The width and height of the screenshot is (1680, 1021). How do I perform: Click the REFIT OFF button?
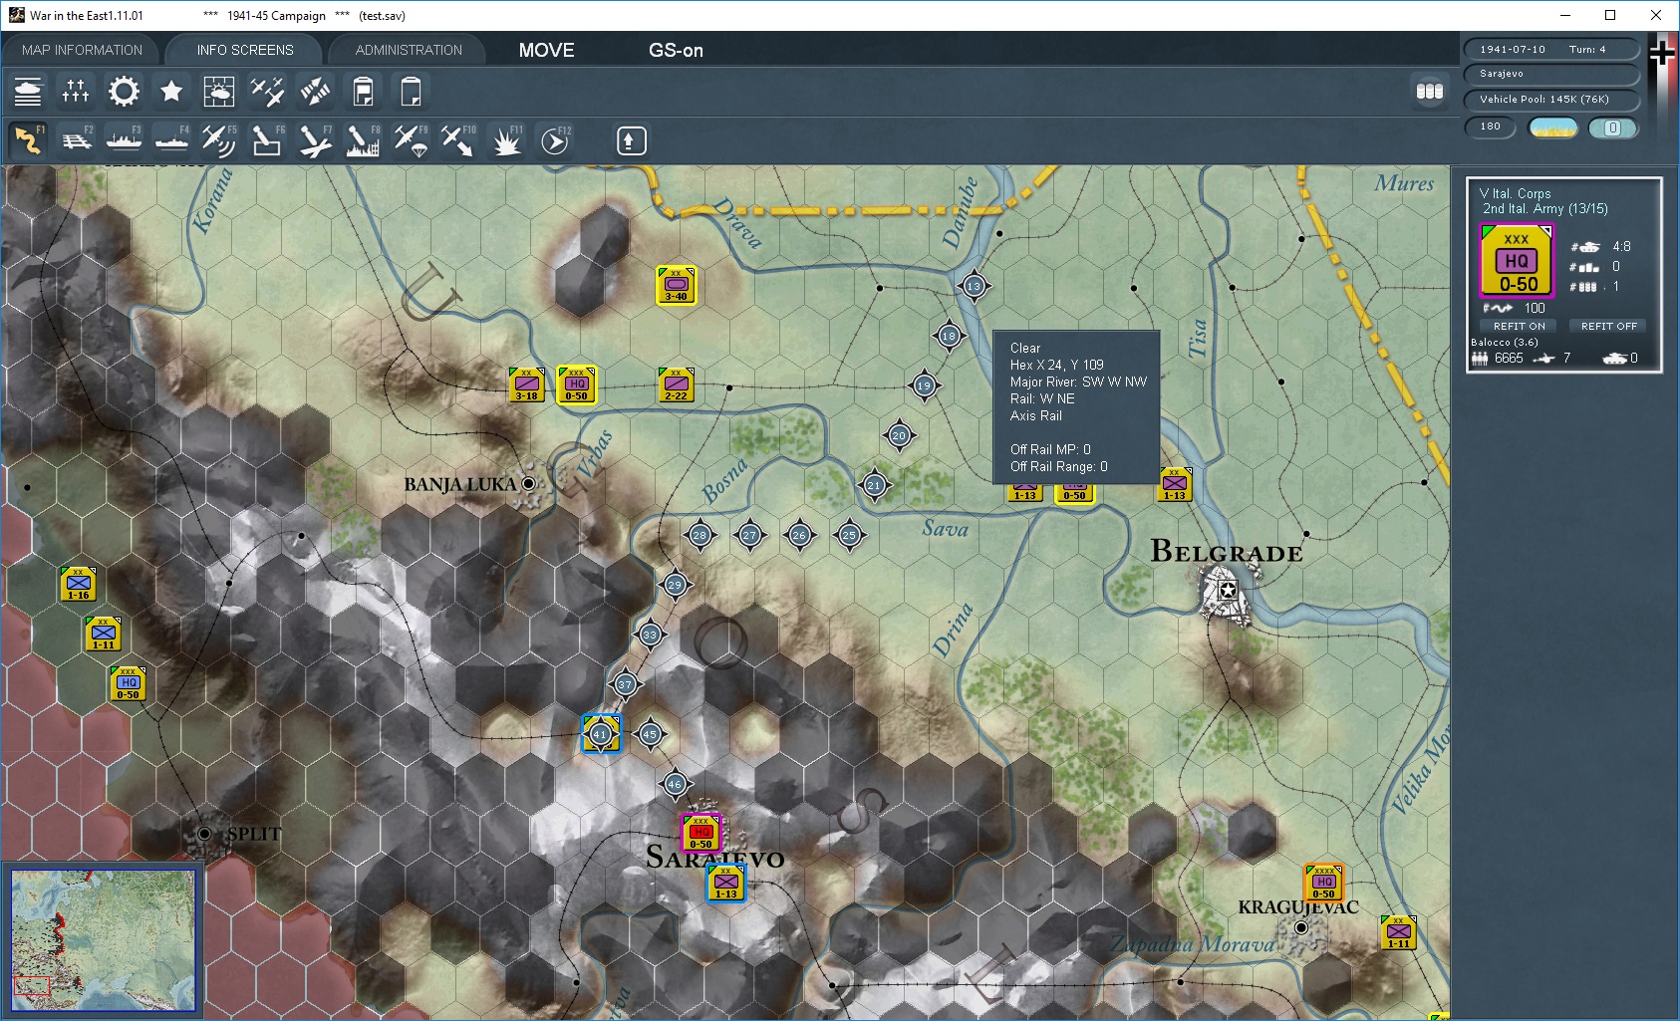click(1608, 326)
